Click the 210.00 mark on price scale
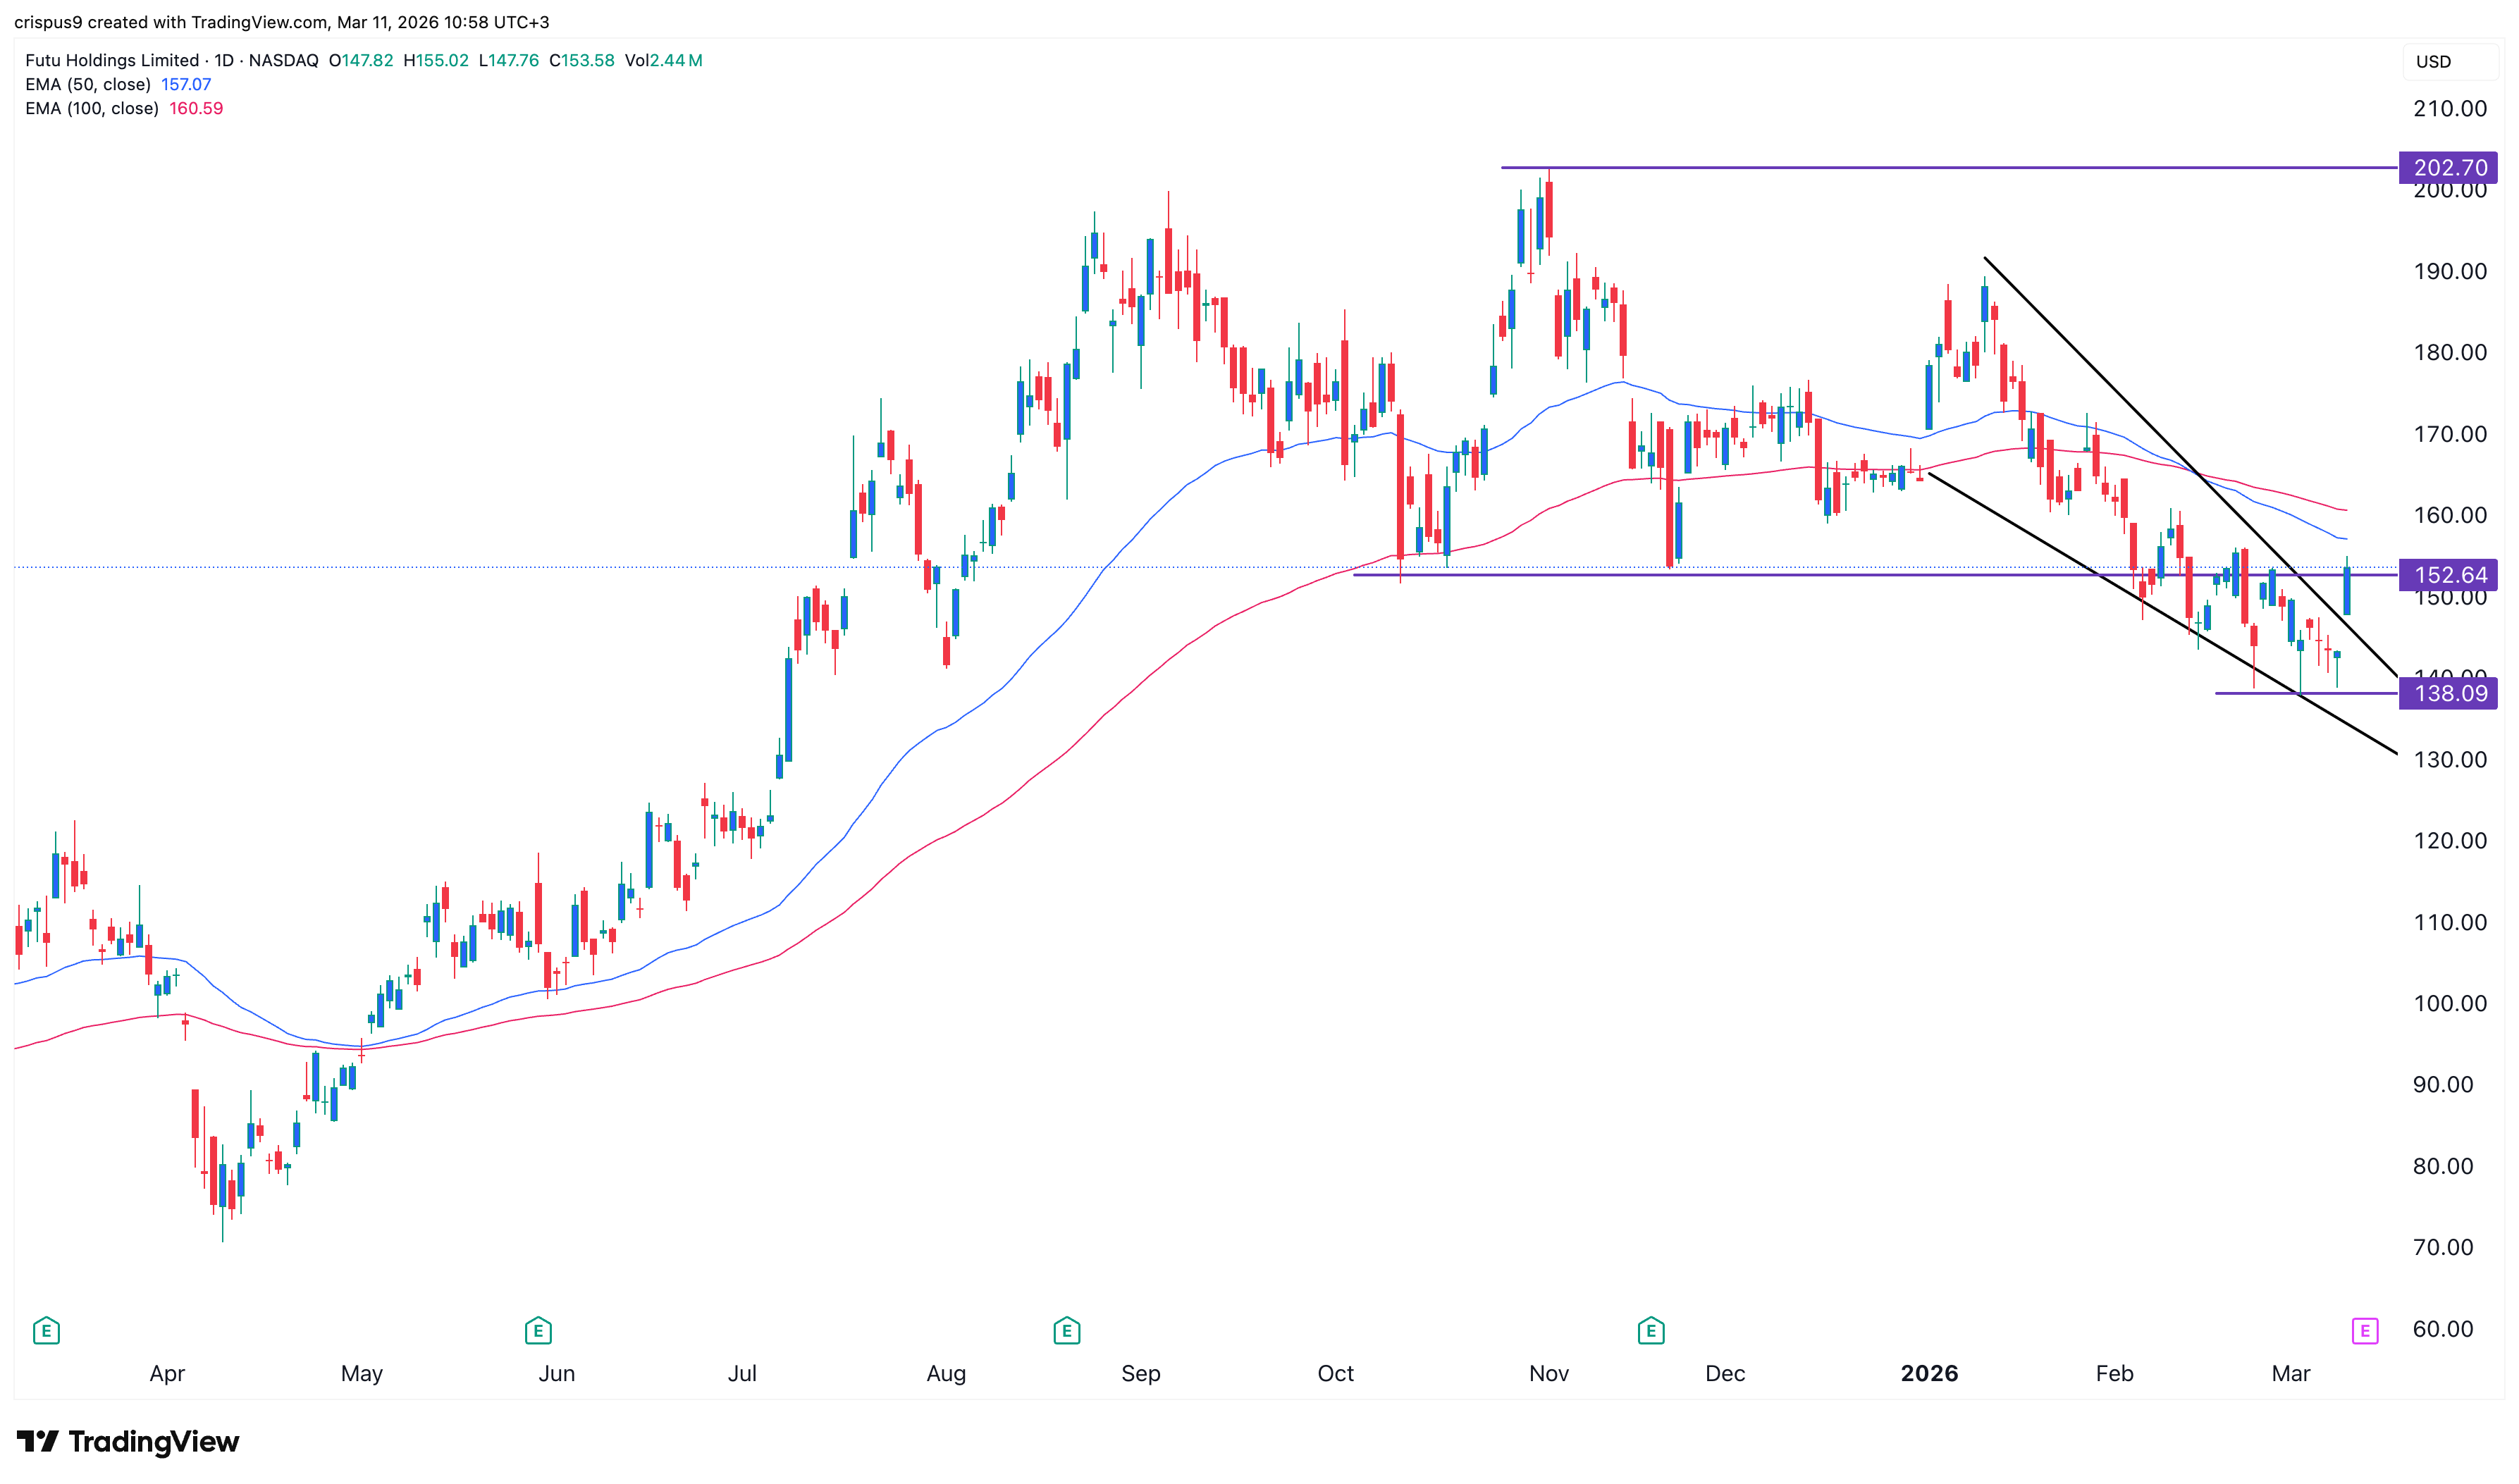Screen dimensions: 2519x1484 [x=2449, y=109]
